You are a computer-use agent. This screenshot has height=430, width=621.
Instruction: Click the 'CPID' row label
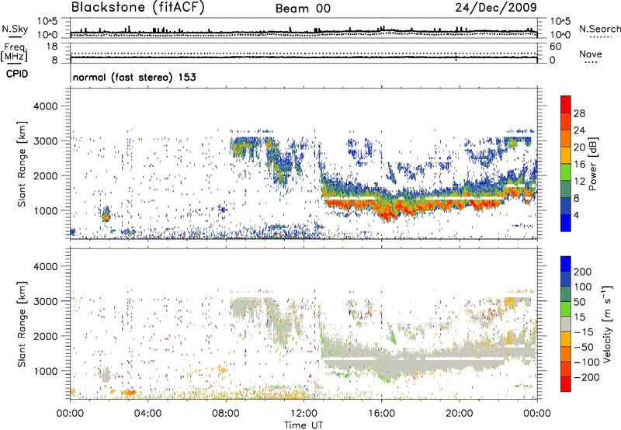17,74
